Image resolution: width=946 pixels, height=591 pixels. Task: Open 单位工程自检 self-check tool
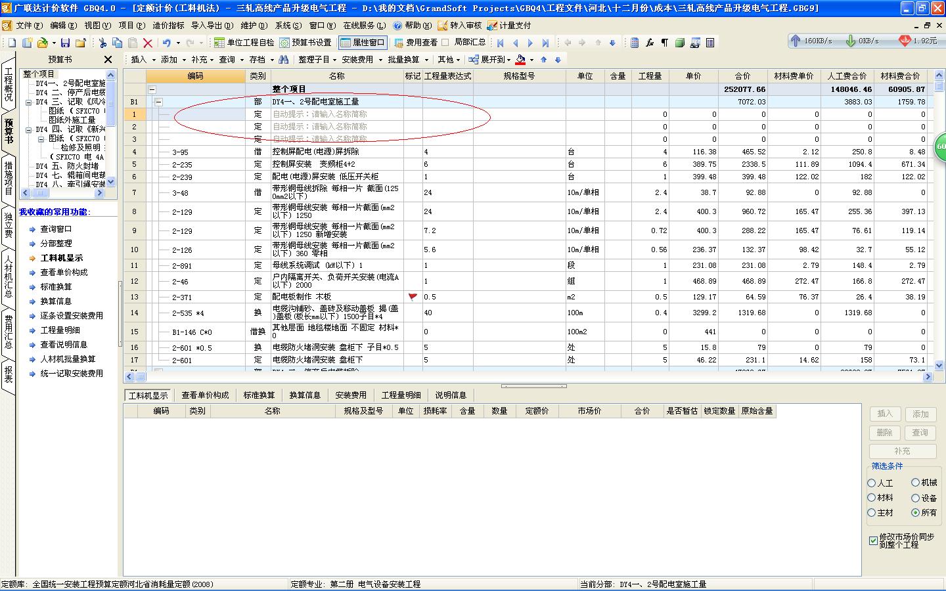244,43
